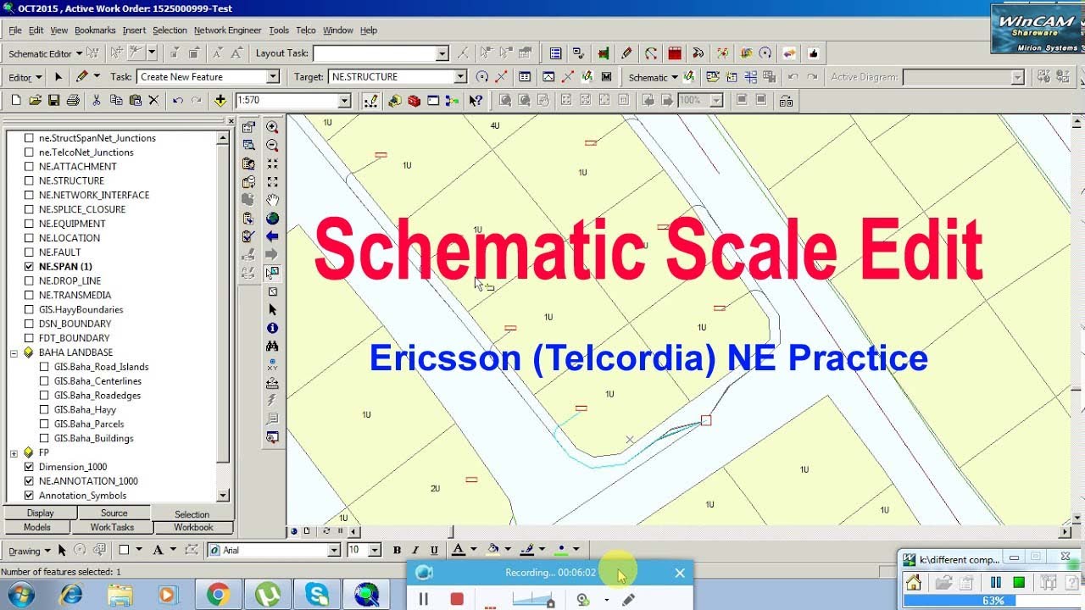Screen dimensions: 1085x610
Task: Choose the Pan hand tool
Action: point(272,200)
